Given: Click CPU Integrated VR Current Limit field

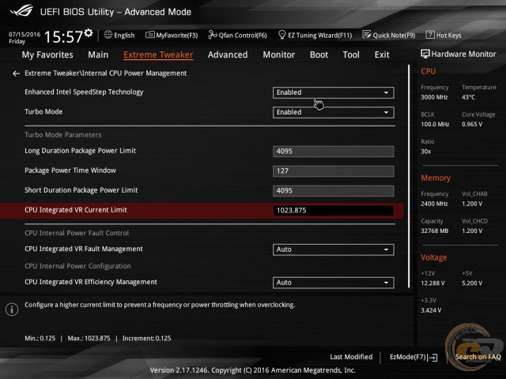Looking at the screenshot, I should point(334,211).
